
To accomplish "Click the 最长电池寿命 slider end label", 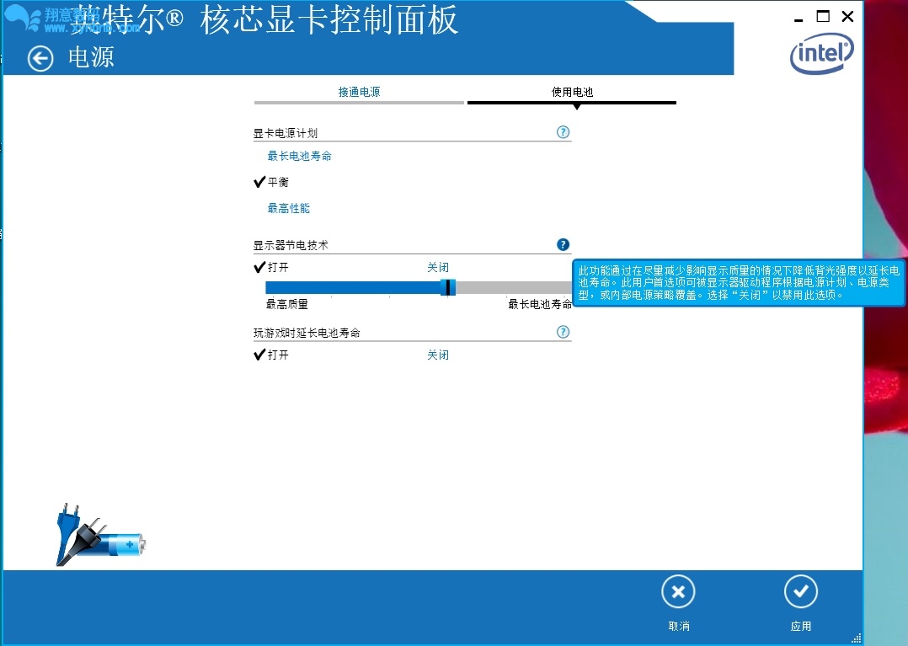I will [540, 304].
